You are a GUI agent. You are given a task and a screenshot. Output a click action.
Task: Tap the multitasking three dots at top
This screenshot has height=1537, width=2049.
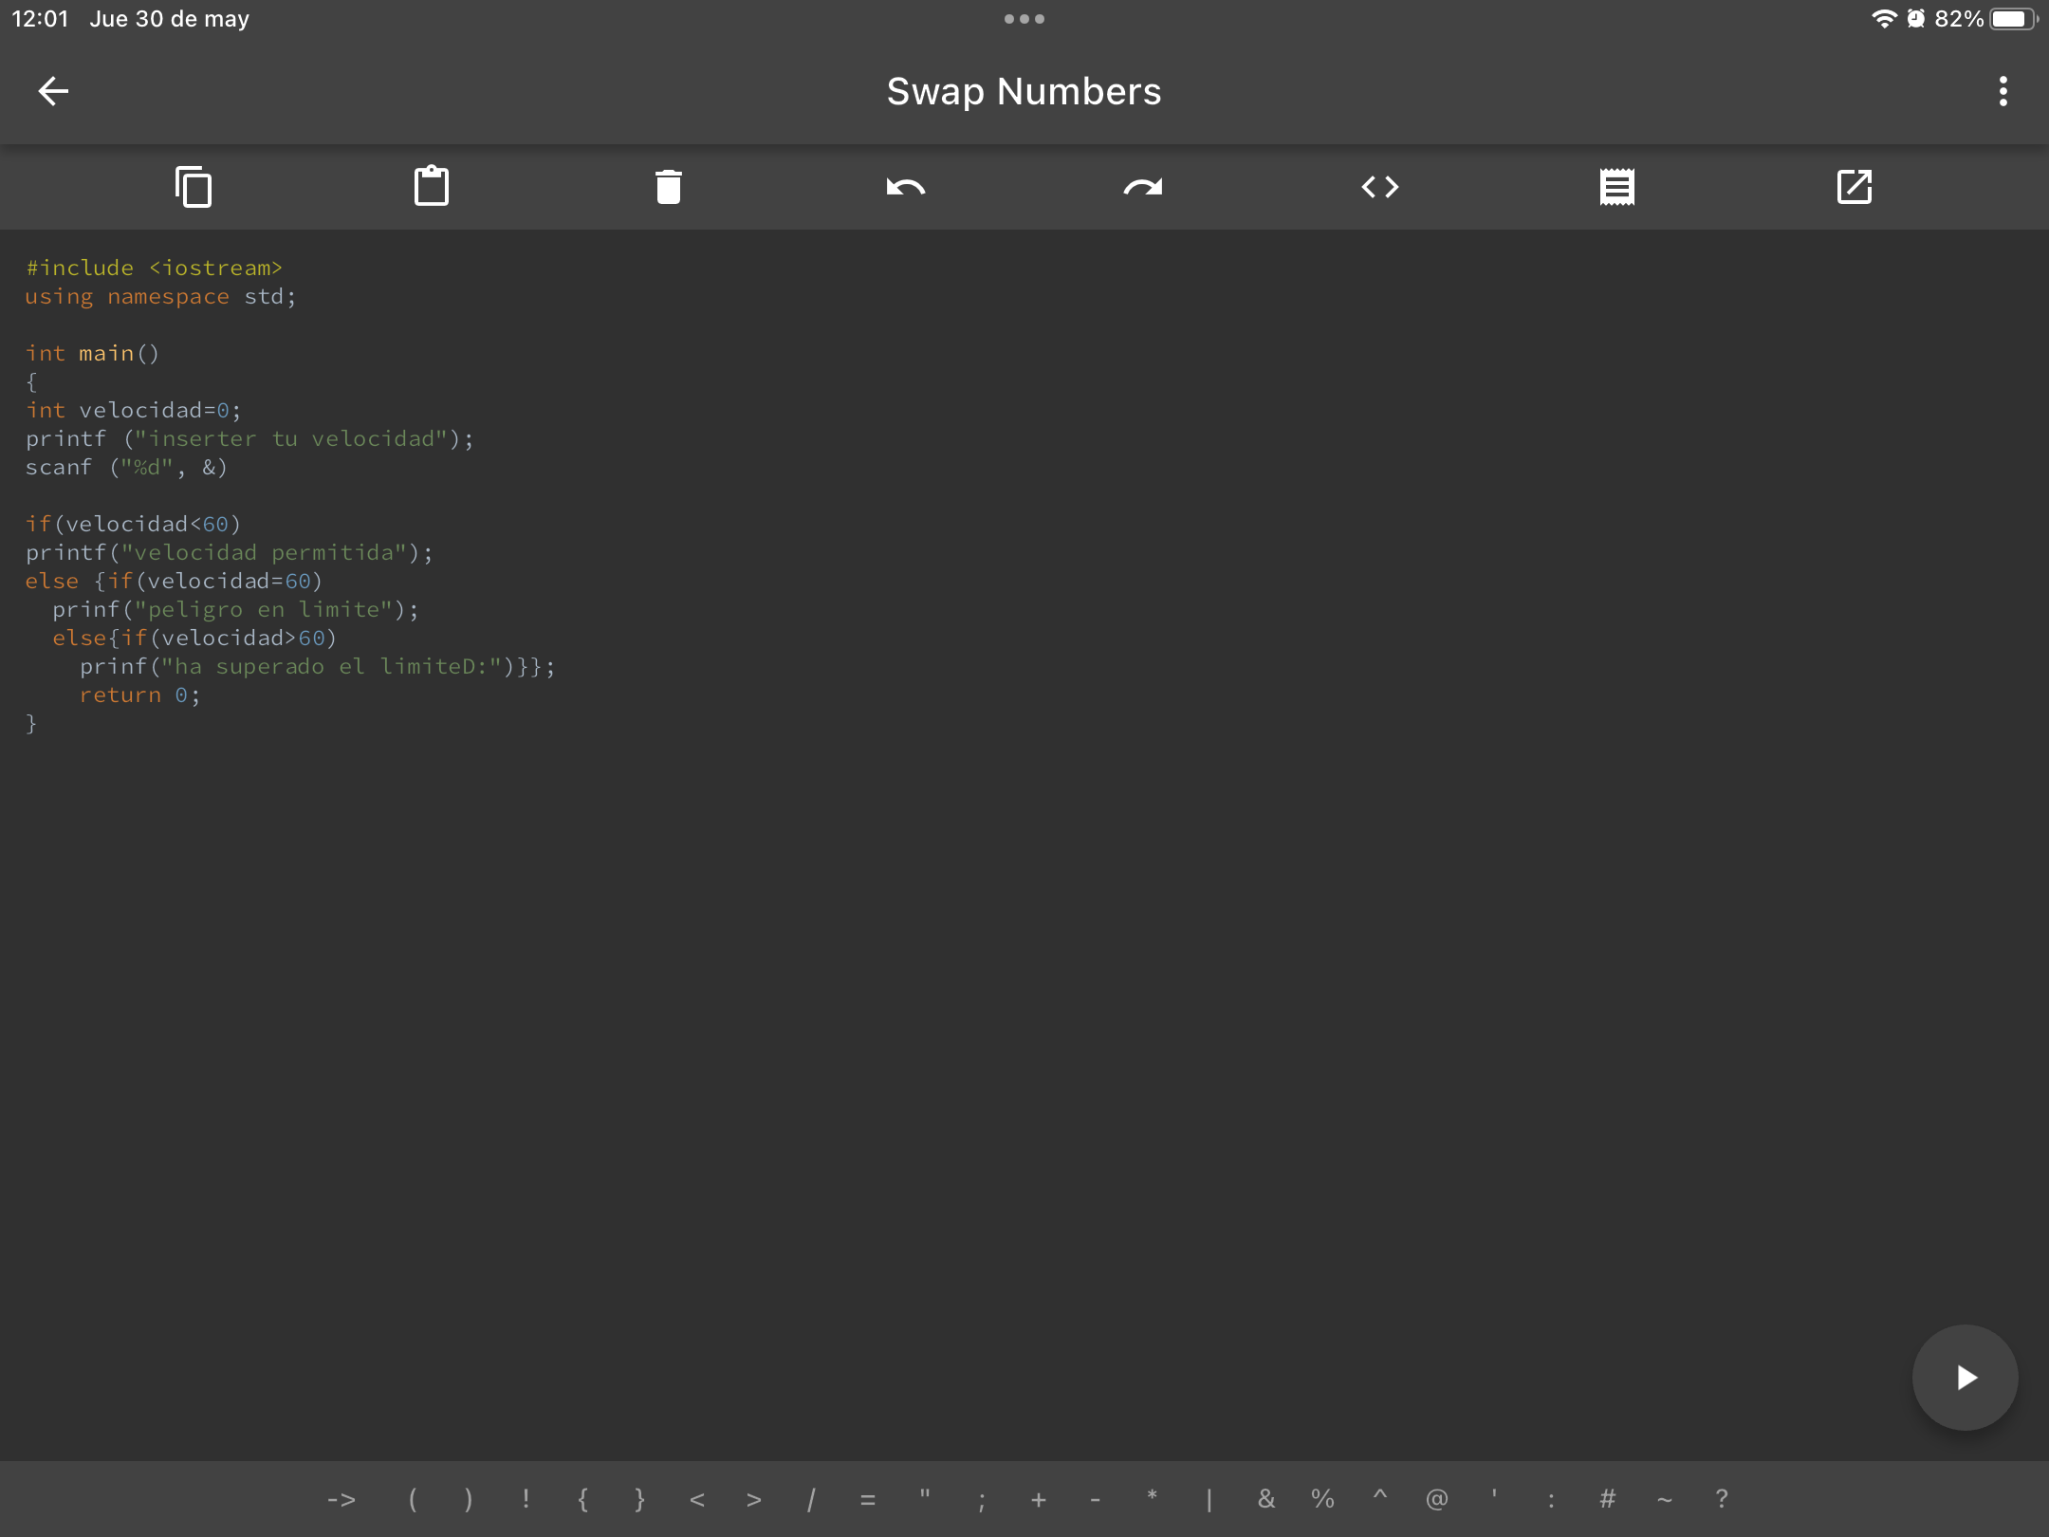tap(1024, 19)
